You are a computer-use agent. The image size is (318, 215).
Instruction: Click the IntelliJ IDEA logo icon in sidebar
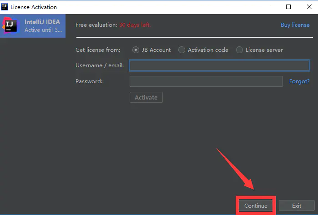click(10, 26)
